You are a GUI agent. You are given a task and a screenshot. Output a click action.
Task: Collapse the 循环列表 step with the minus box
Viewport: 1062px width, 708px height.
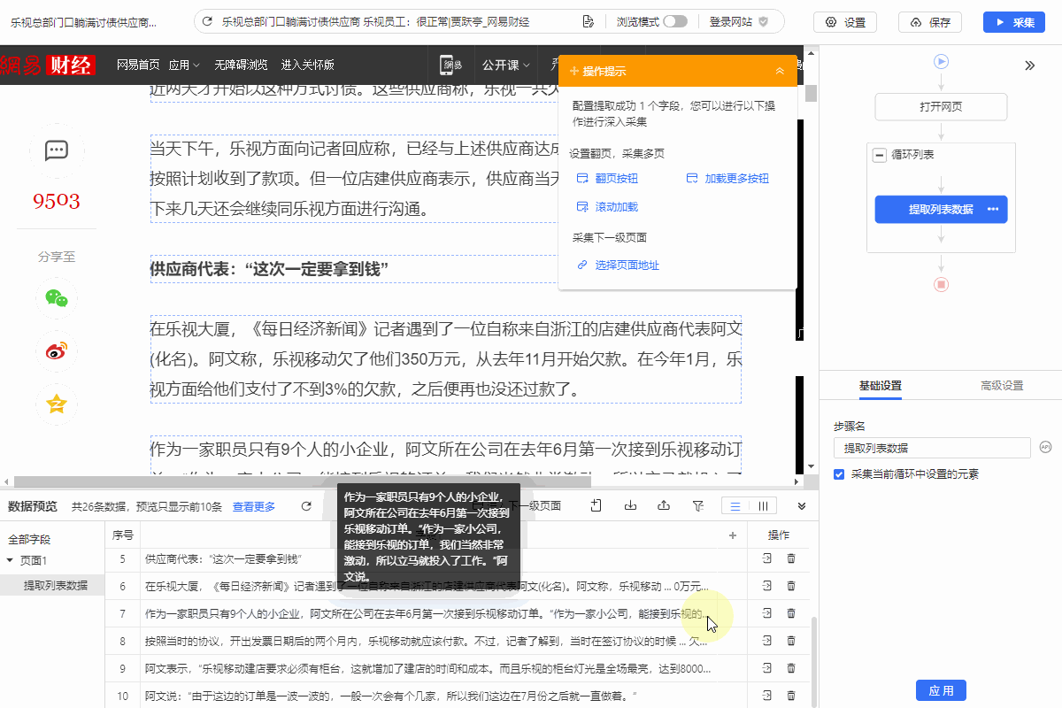tap(880, 155)
